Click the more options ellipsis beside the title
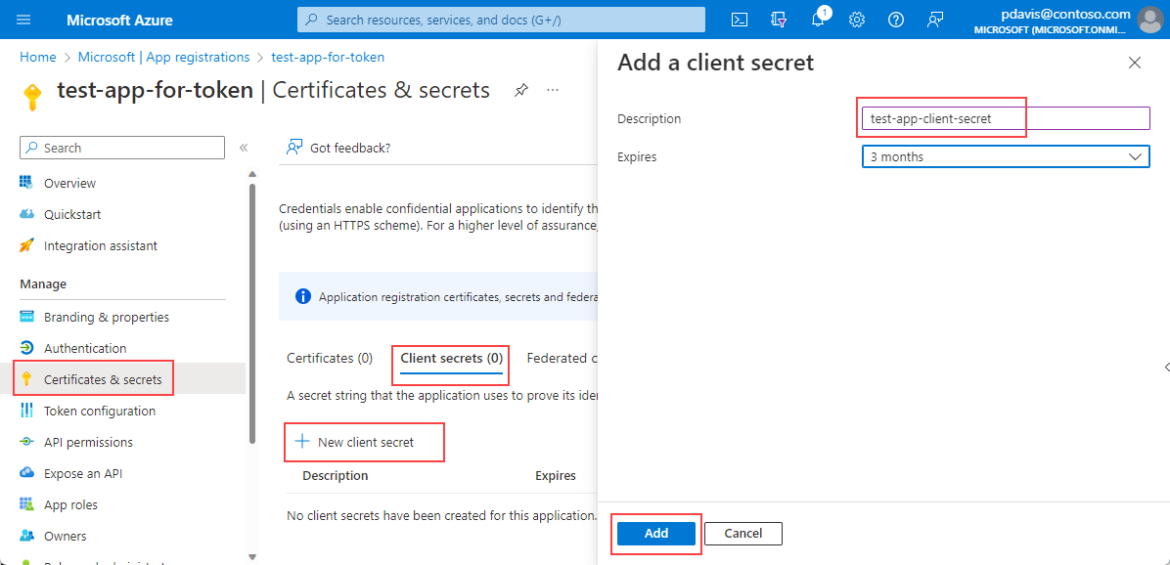1170x565 pixels. tap(553, 90)
